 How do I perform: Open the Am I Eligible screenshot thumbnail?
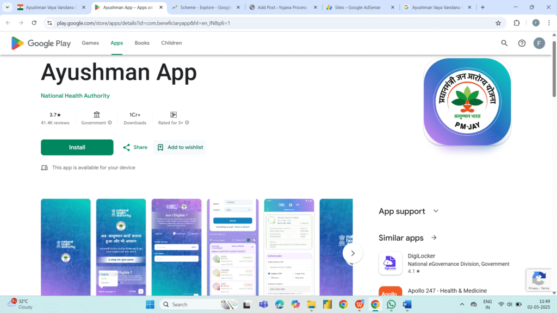pyautogui.click(x=177, y=247)
